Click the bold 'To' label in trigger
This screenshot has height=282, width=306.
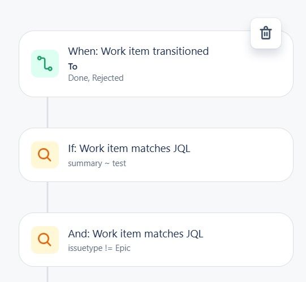(72, 67)
